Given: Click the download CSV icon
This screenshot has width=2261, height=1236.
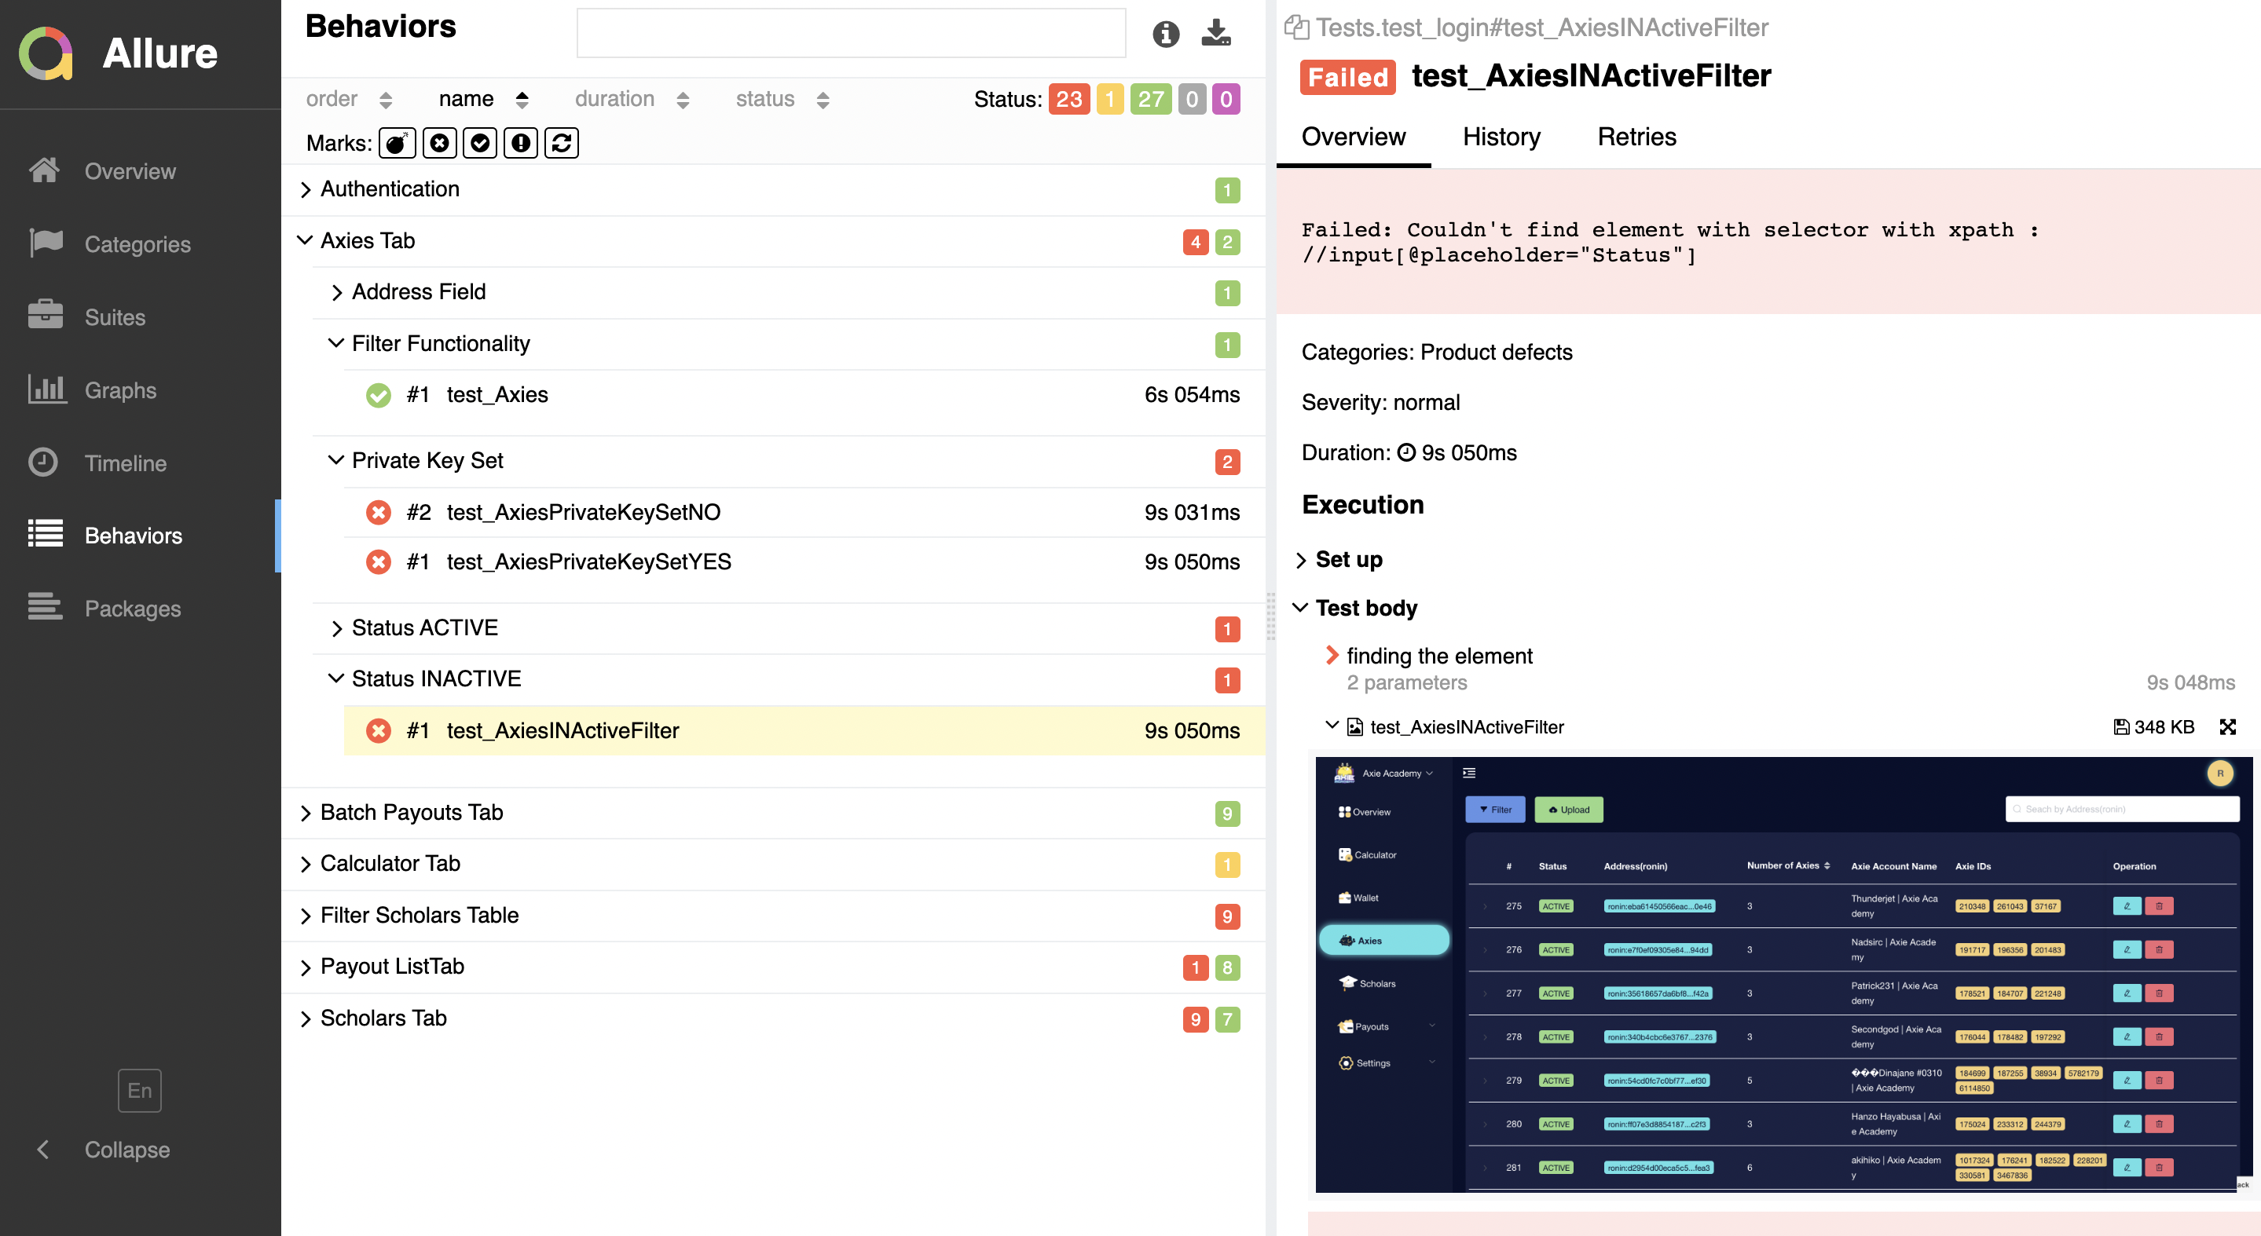Looking at the screenshot, I should 1215,33.
